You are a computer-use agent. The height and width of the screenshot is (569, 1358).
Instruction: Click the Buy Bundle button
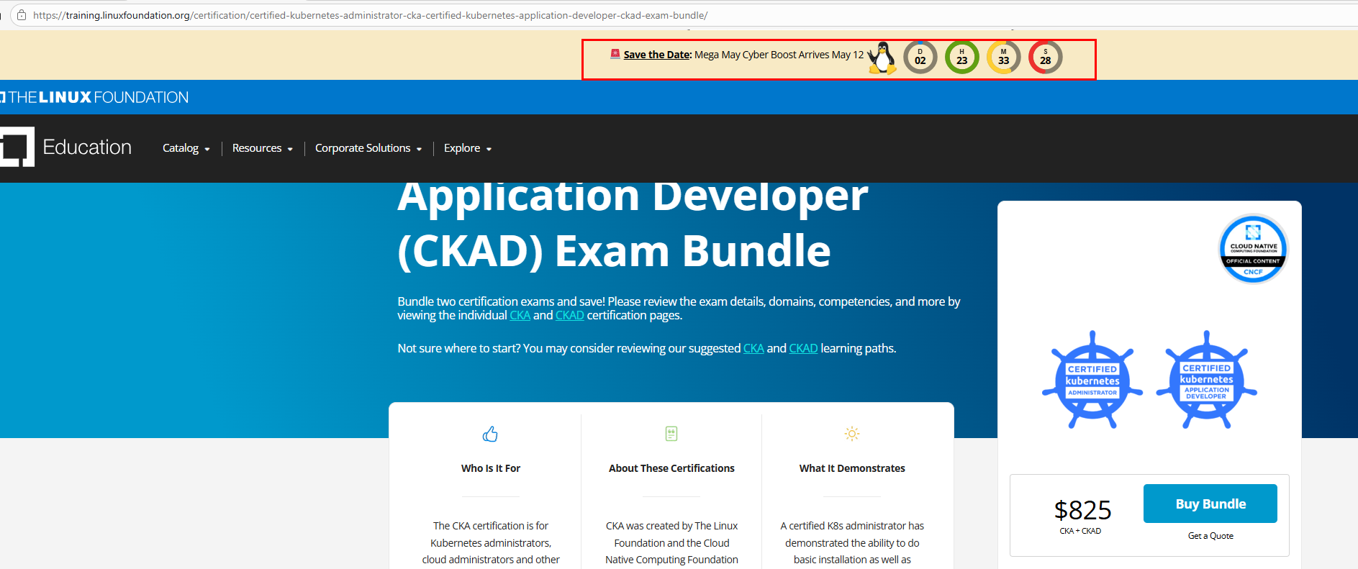1210,504
